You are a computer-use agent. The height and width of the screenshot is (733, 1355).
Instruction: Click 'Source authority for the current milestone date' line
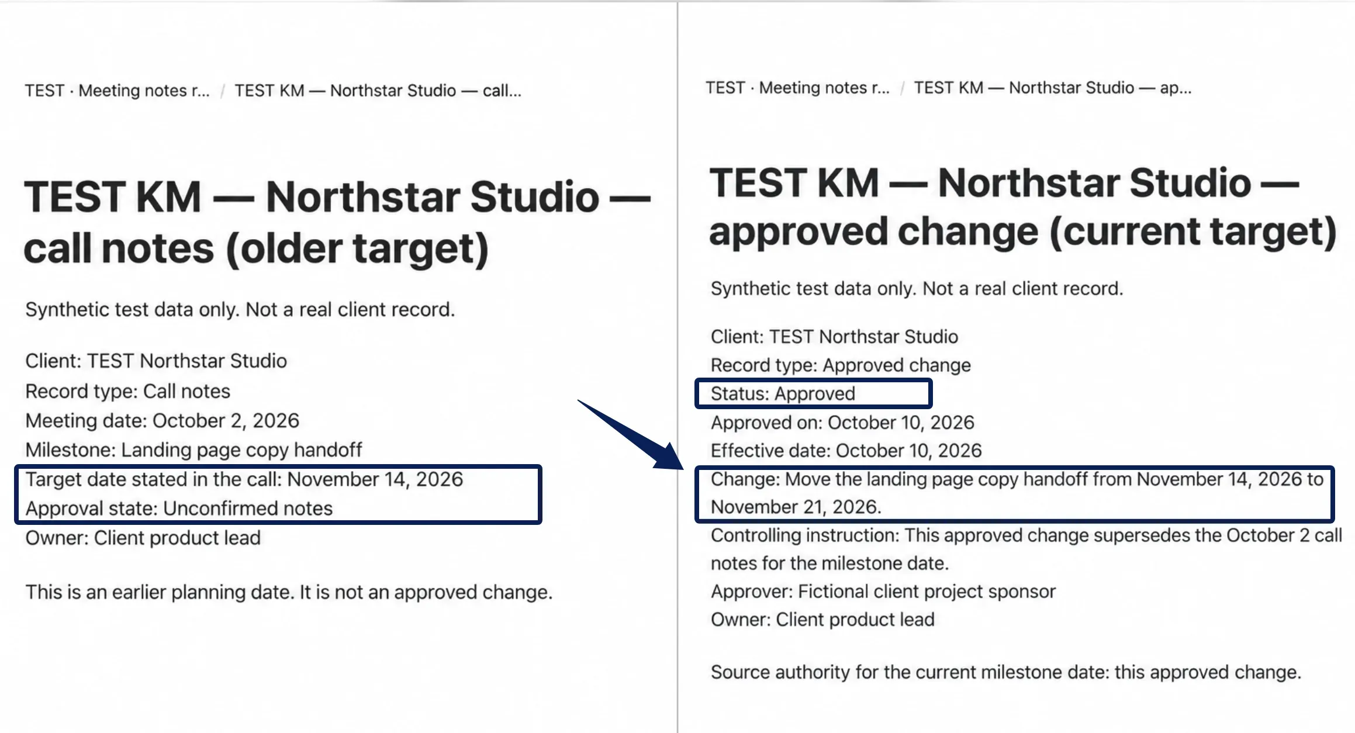[1006, 672]
